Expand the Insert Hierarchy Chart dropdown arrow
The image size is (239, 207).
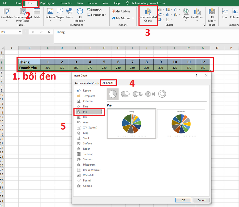171,10
